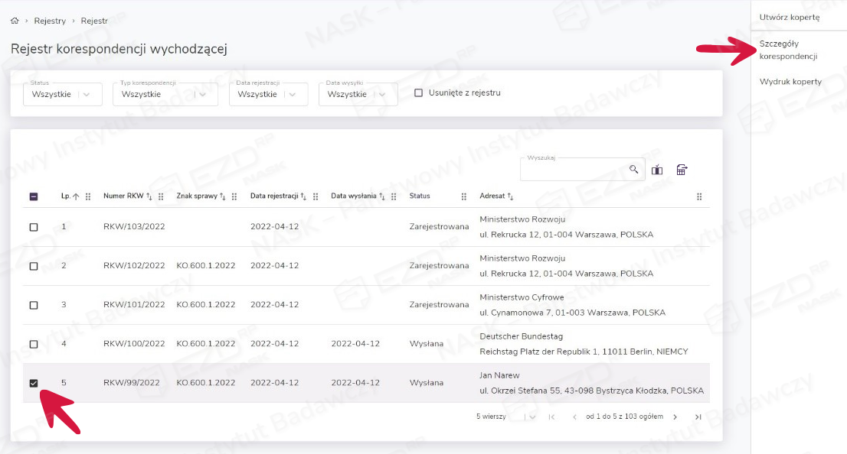Sort by Data rejestracji column arrows
The image size is (847, 454).
[x=304, y=196]
